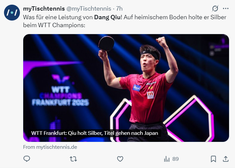The height and width of the screenshot is (168, 235).
Task: Click the myTischtennis profile avatar
Action: point(12,13)
